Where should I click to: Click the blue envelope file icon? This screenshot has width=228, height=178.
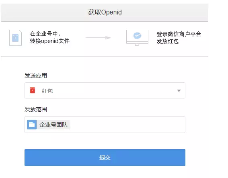tap(15, 38)
